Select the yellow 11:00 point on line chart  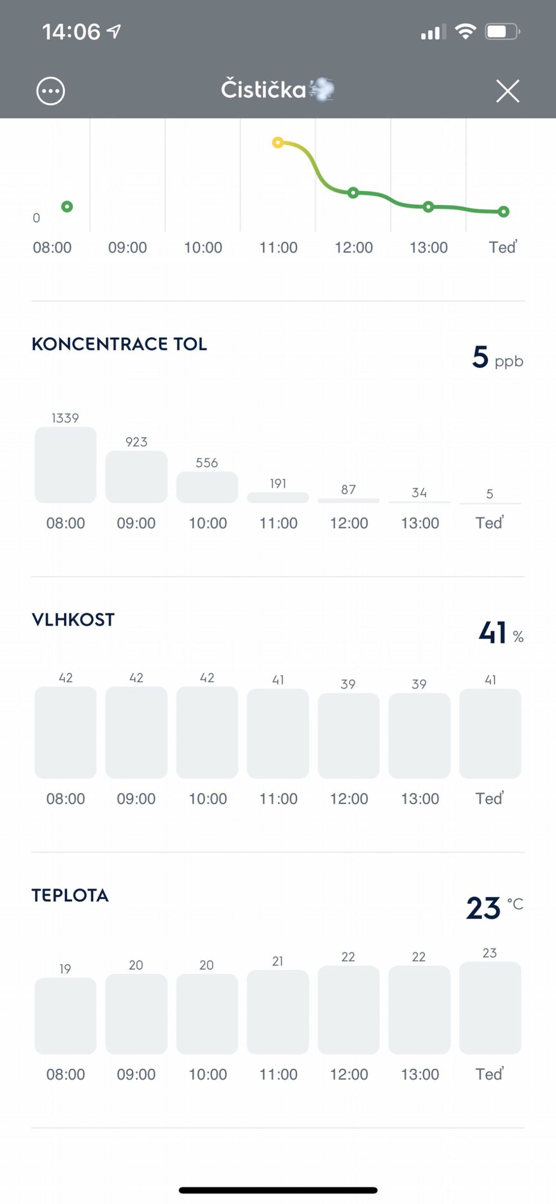pyautogui.click(x=278, y=143)
